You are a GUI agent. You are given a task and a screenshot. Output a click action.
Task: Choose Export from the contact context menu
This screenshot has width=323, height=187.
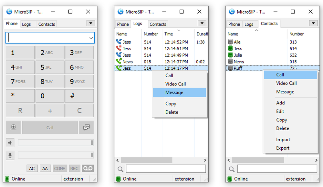[283, 148]
